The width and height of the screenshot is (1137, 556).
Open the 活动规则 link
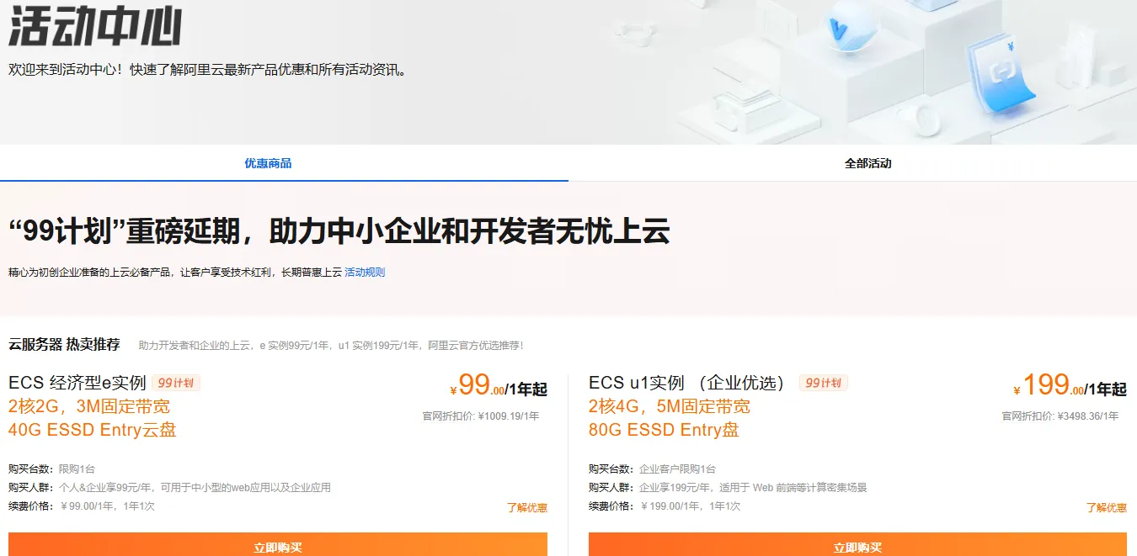pyautogui.click(x=365, y=273)
